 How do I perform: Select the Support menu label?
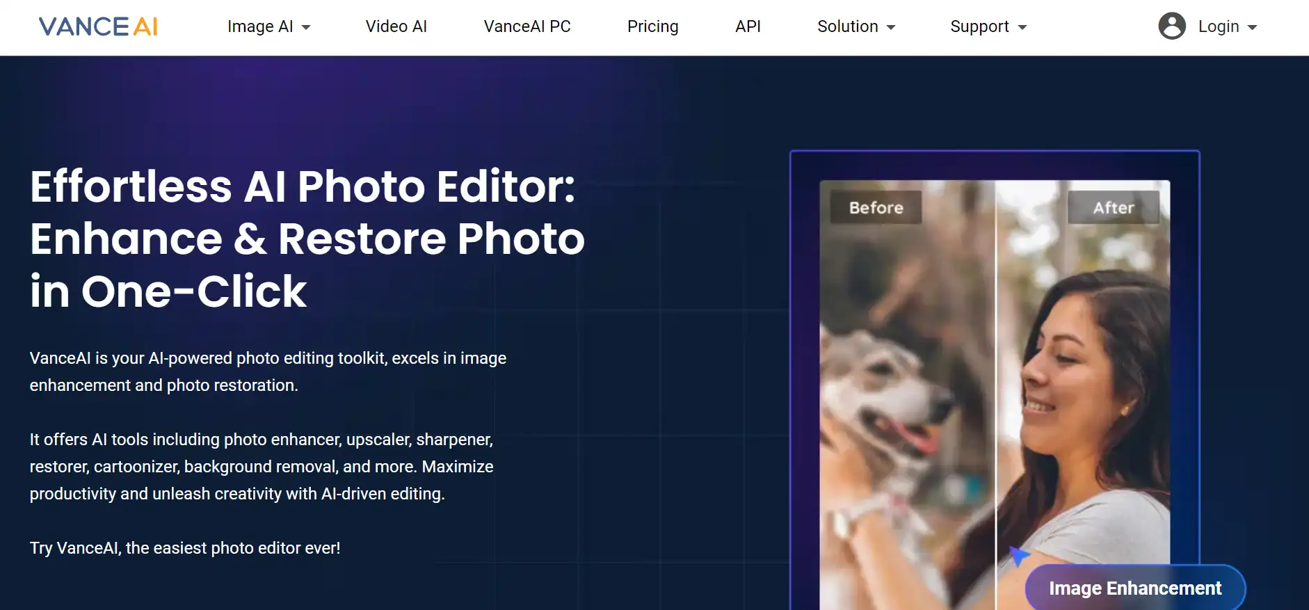[x=979, y=26]
